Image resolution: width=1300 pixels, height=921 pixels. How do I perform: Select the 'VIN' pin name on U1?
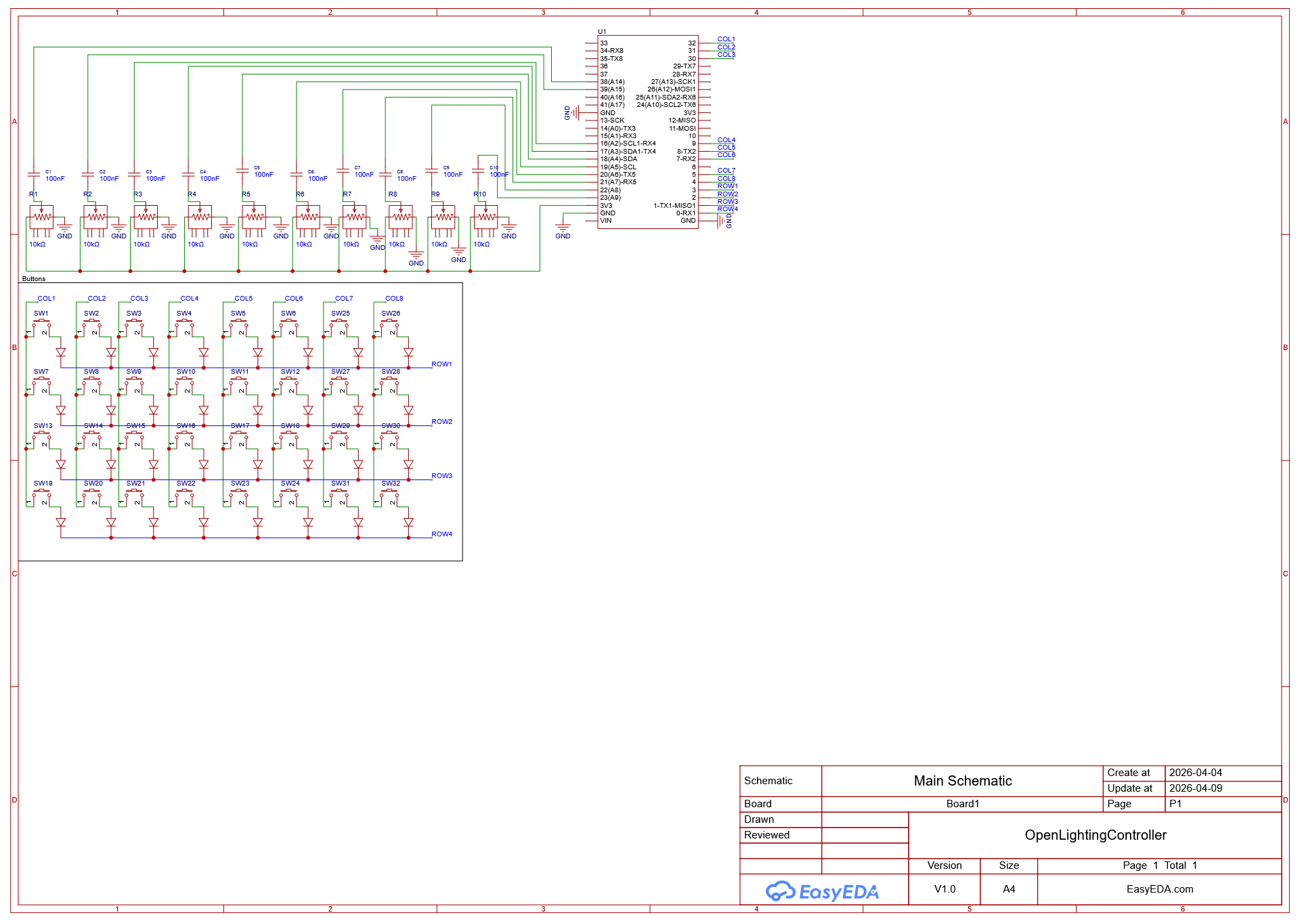click(x=606, y=221)
